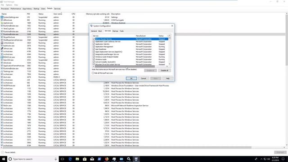
Task: Switch to Processes tab in Task Manager
Action: [5, 9]
